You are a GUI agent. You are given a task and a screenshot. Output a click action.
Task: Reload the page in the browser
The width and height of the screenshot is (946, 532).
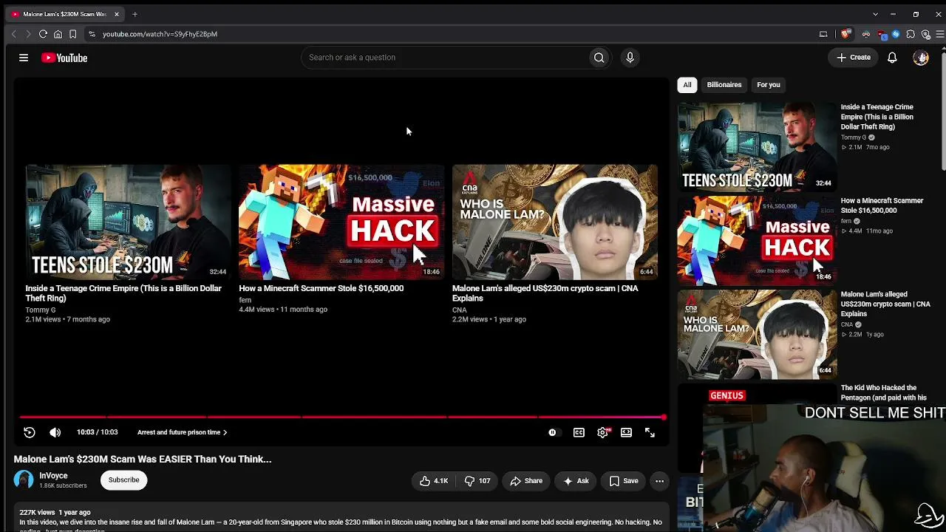pos(43,34)
